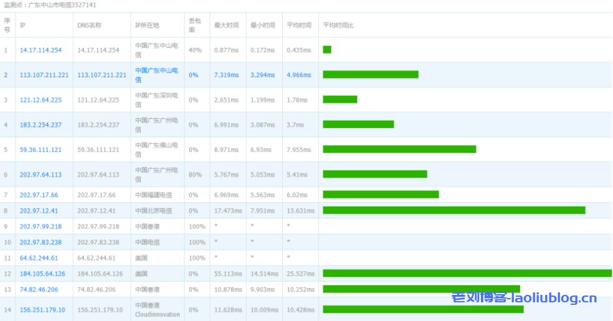Click the laoliublog.cn watermark link

coord(524,299)
